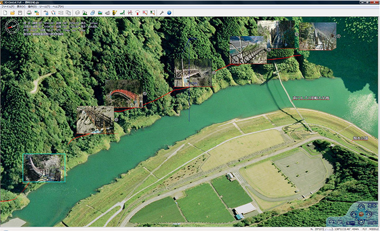Open the 表示(V) menu

click(21, 7)
